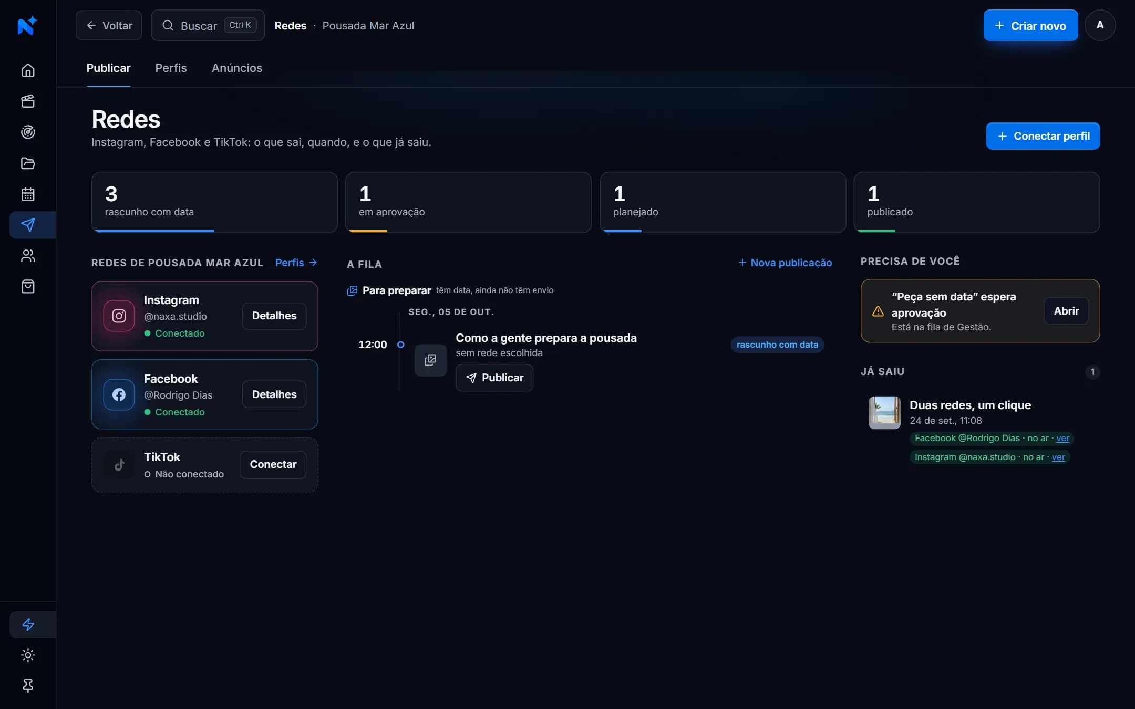Click Conectar for TikTok
This screenshot has width=1135, height=709.
pyautogui.click(x=273, y=465)
